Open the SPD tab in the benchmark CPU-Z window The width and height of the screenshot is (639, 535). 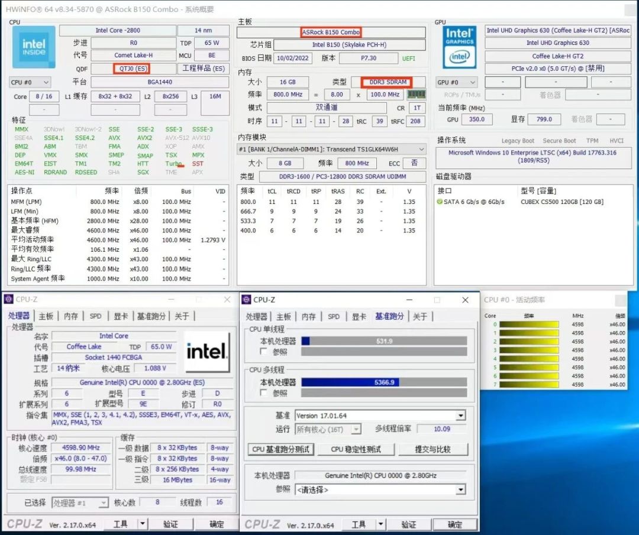point(334,316)
